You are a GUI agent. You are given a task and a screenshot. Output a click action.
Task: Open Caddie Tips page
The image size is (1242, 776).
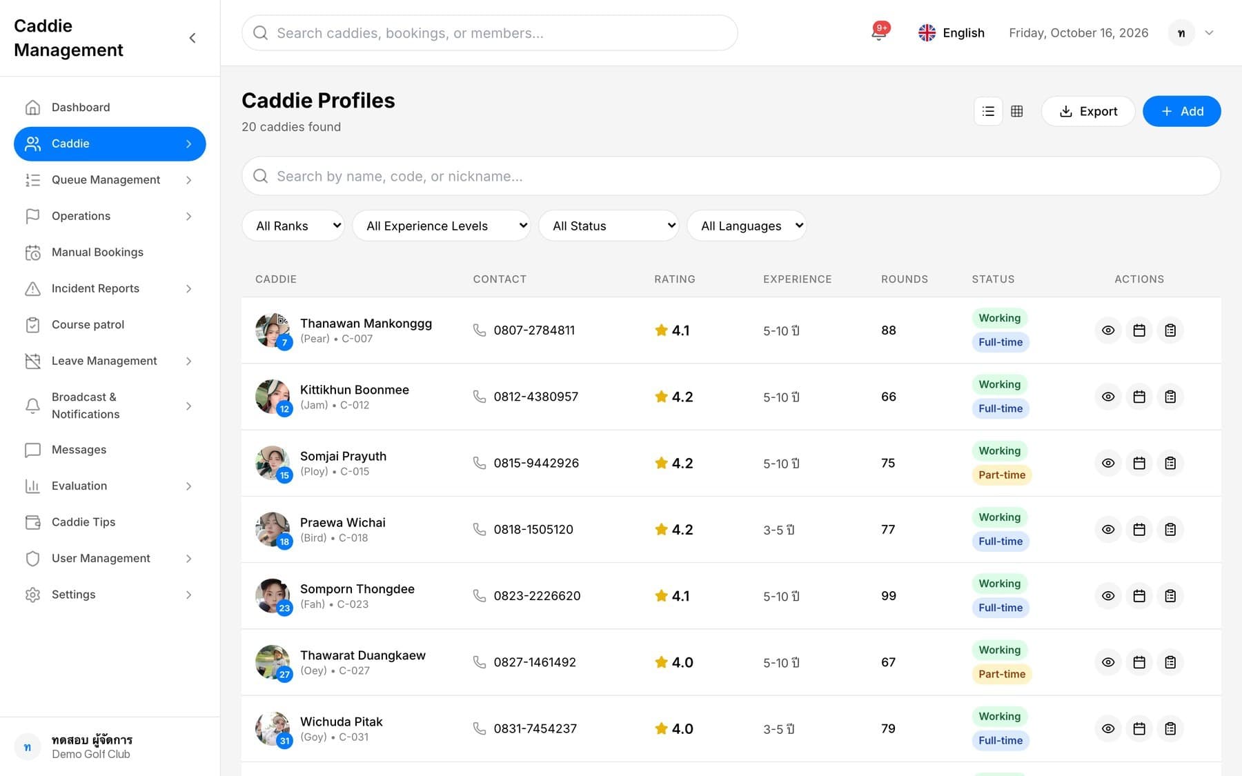pos(110,522)
